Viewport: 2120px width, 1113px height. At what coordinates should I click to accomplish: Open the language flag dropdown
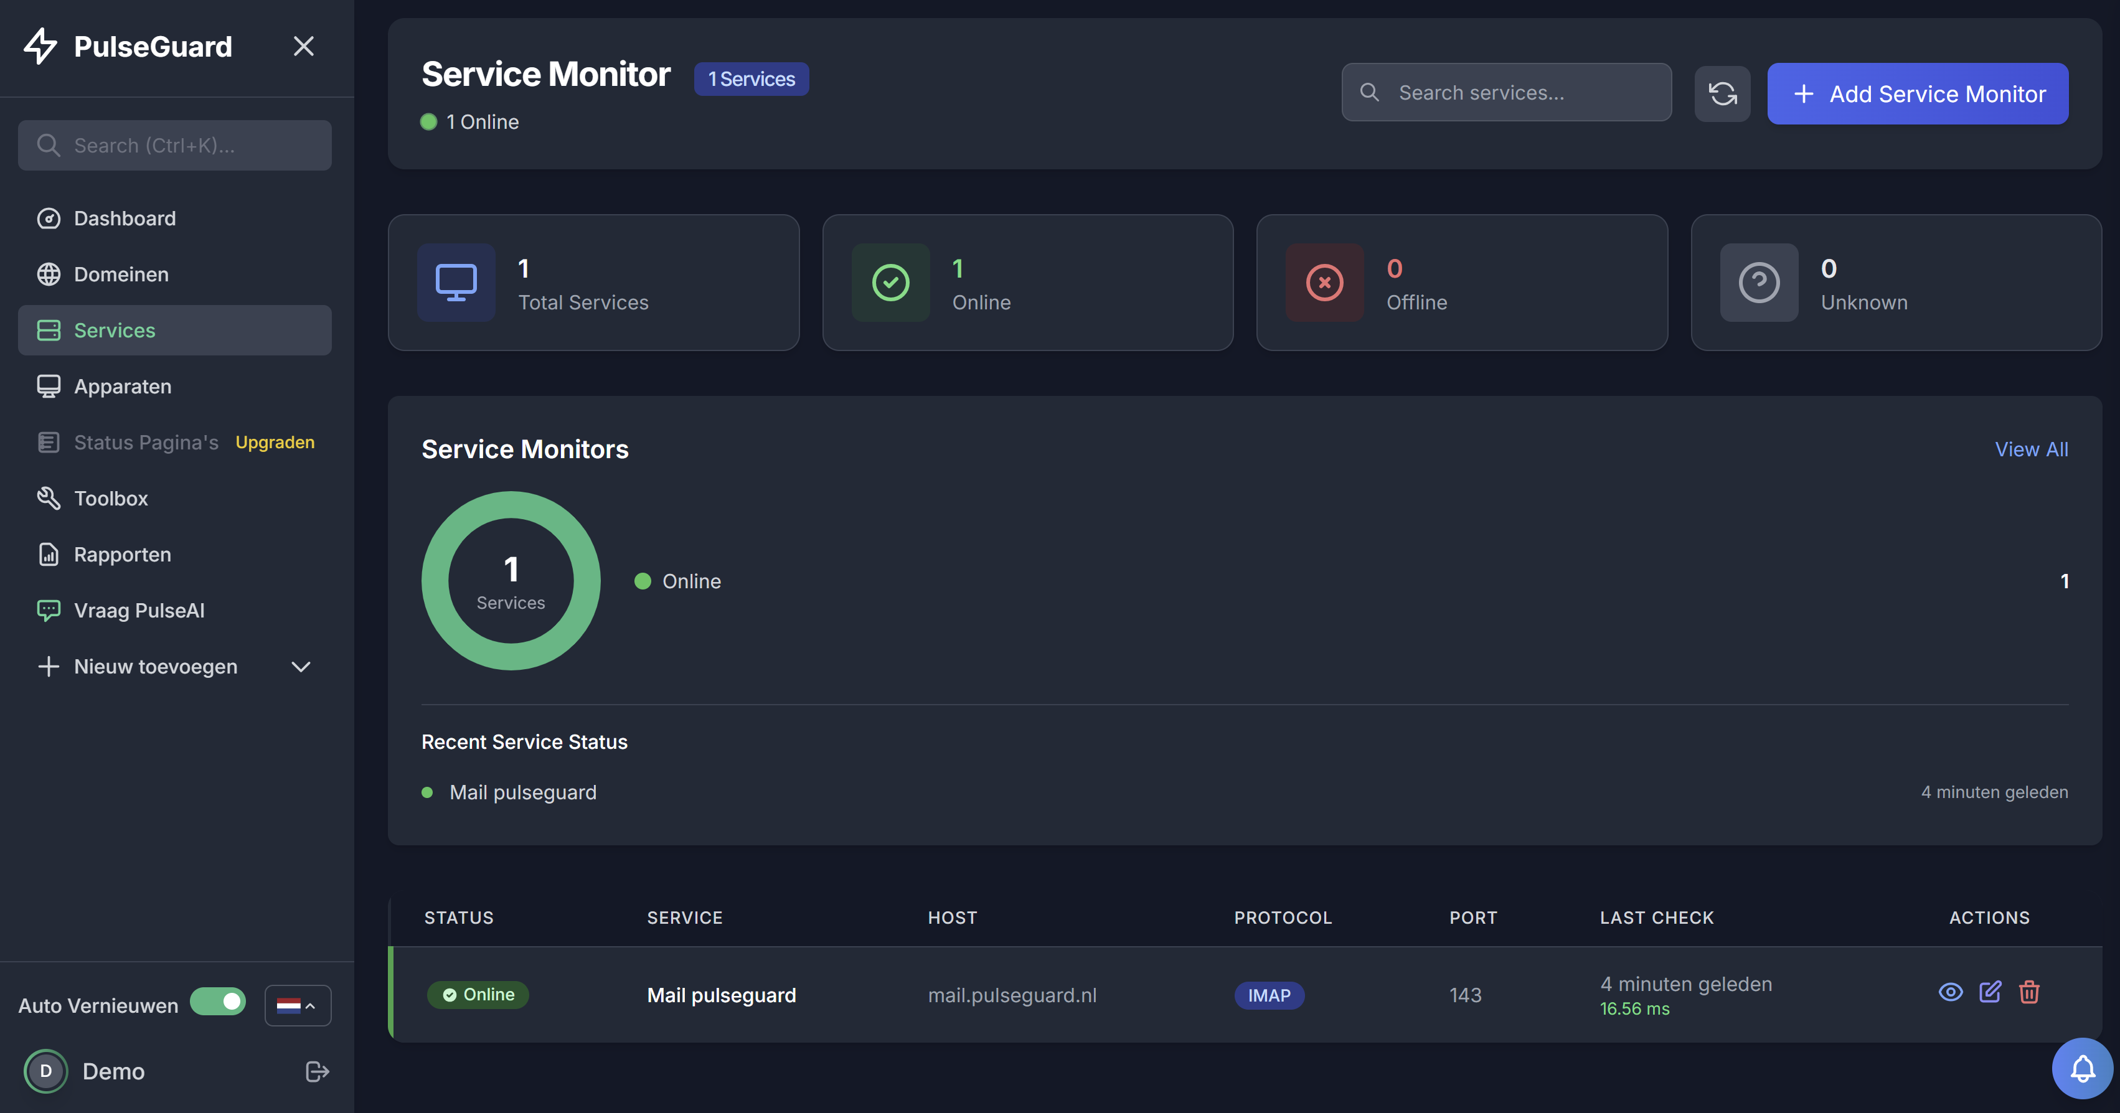[x=297, y=1005]
